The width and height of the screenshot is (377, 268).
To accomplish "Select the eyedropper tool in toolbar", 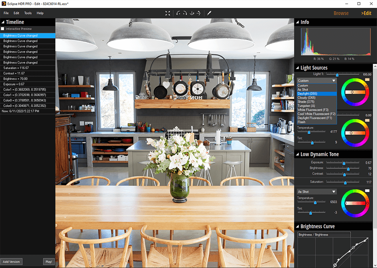I will point(209,13).
